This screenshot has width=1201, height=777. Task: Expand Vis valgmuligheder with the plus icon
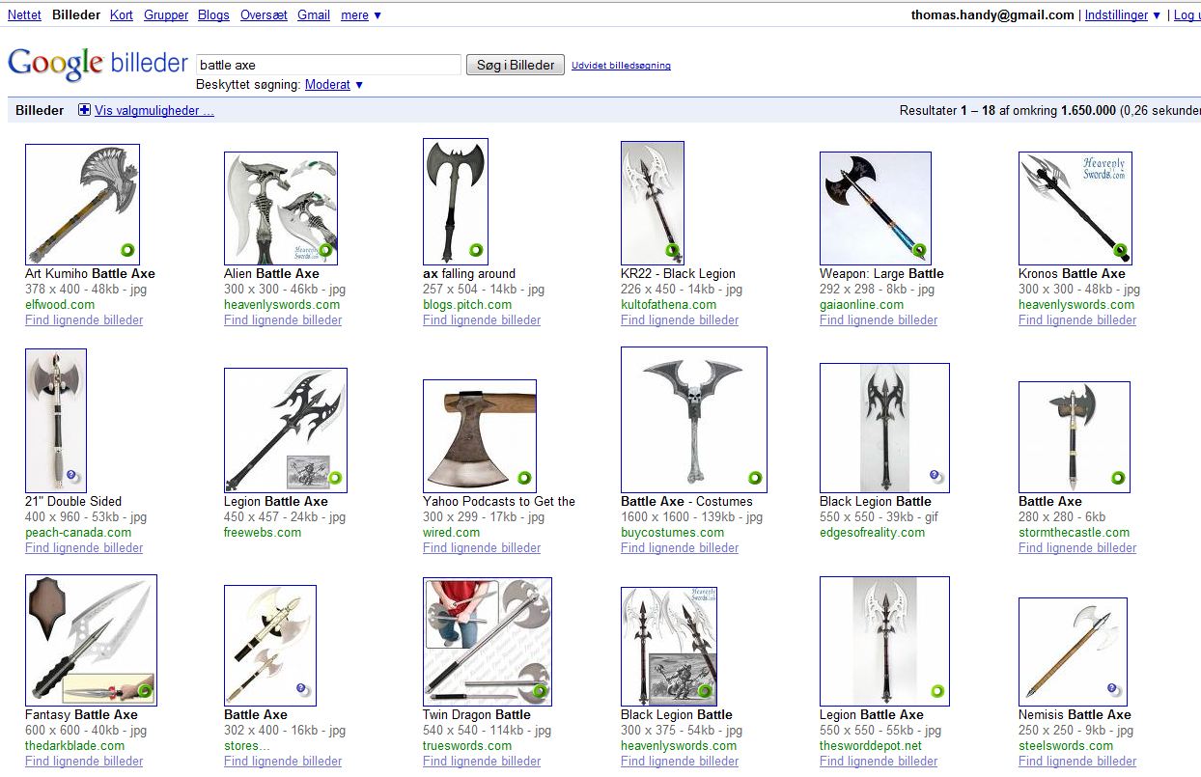(84, 110)
